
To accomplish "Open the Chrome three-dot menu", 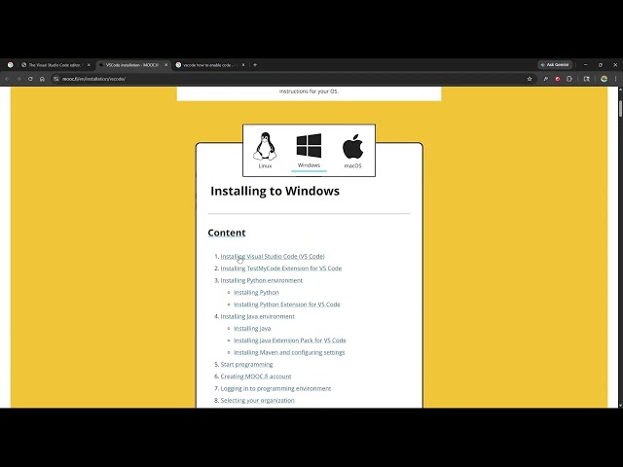I will (x=615, y=79).
